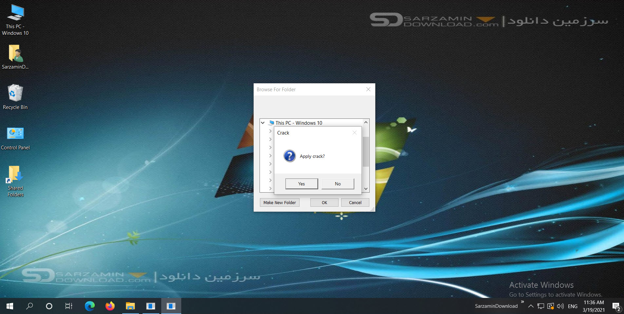Open Task View from taskbar
This screenshot has height=314, width=624.
tap(69, 306)
